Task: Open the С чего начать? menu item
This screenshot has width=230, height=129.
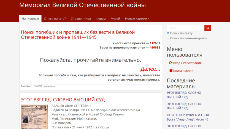Action: 55,19
